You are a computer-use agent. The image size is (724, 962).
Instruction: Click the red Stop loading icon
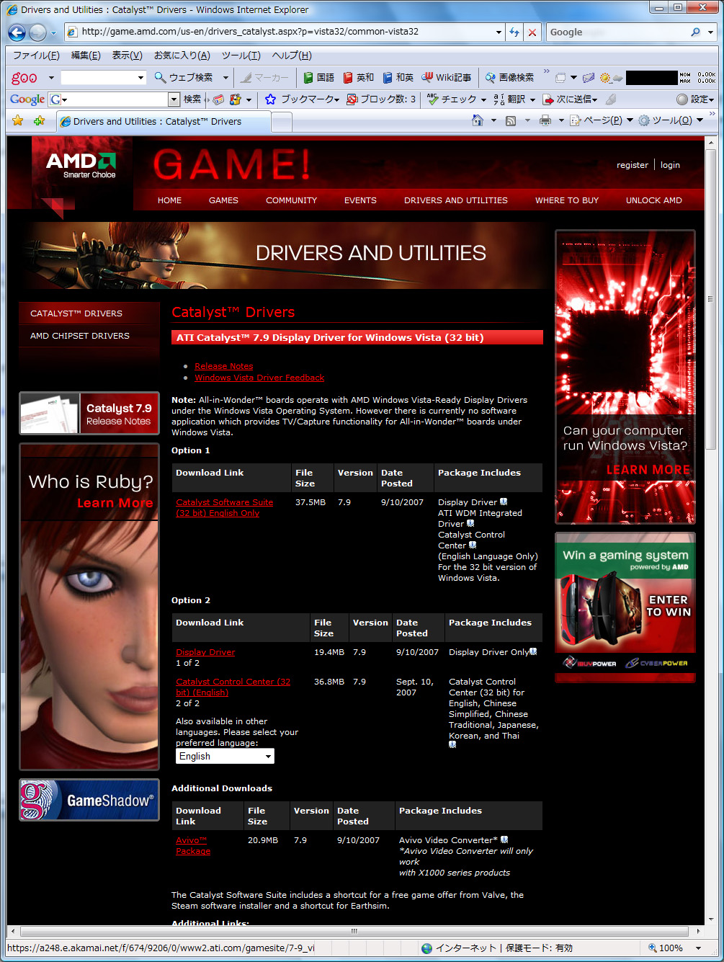point(532,32)
